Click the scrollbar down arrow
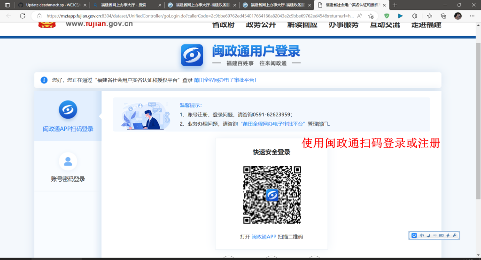 [x=478, y=255]
